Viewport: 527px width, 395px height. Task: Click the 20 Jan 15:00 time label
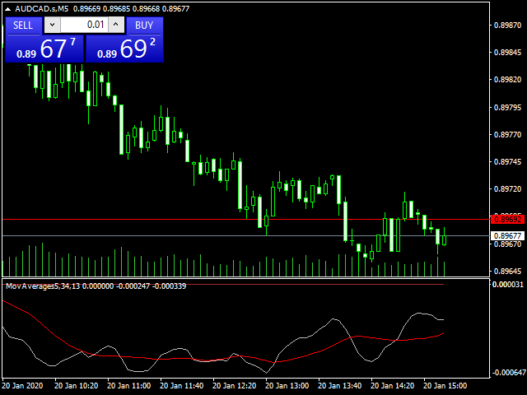[x=445, y=386]
